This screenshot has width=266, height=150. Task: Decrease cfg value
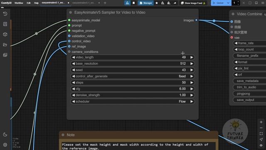pos(74,89)
